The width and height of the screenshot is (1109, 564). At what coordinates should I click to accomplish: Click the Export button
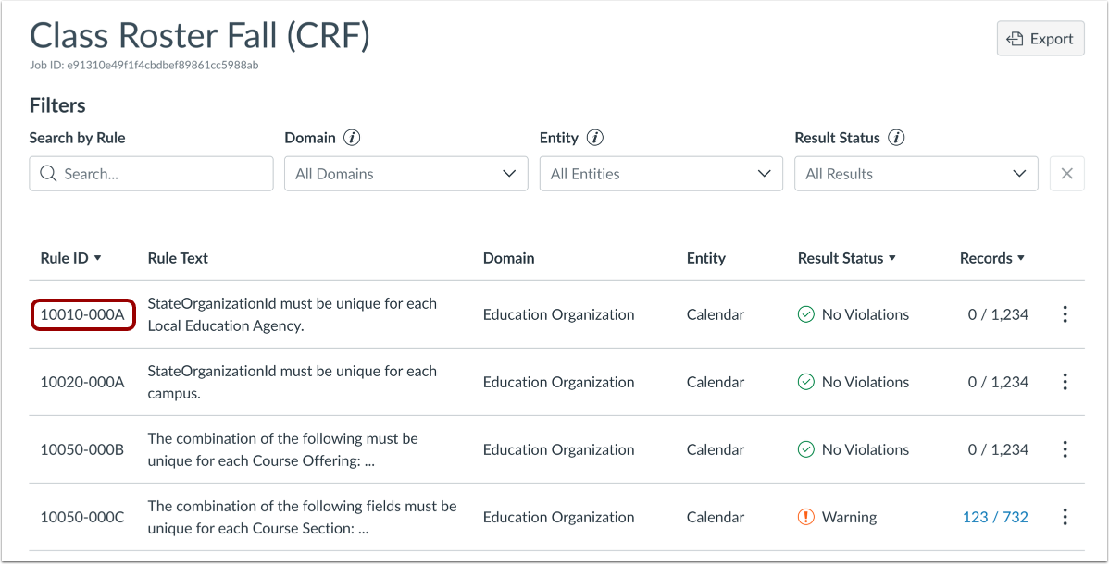pyautogui.click(x=1040, y=39)
